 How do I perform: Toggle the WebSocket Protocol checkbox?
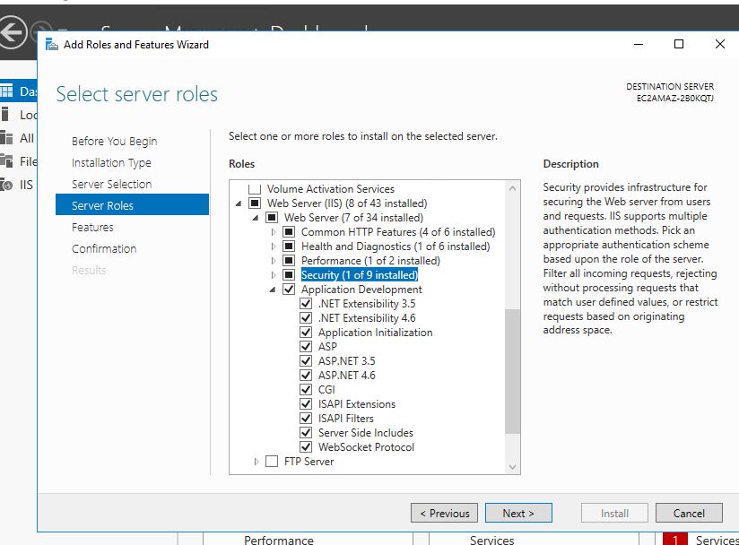click(307, 447)
